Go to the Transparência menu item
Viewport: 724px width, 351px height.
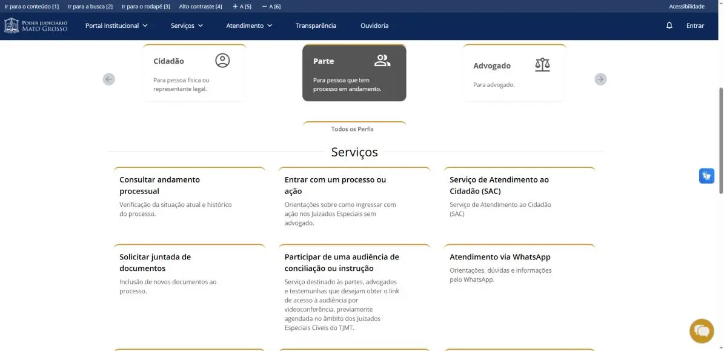click(316, 25)
